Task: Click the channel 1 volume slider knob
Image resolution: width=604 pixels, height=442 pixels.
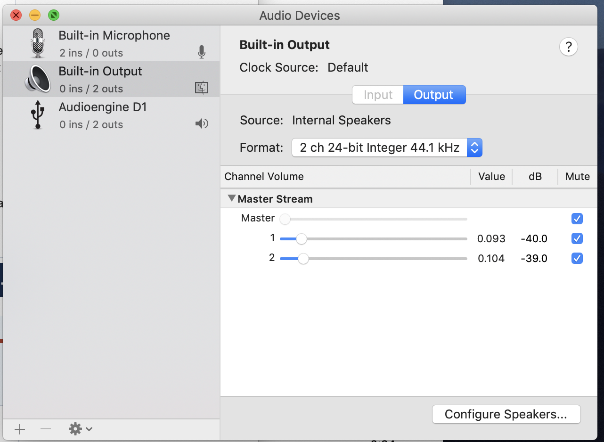Action: pyautogui.click(x=301, y=239)
